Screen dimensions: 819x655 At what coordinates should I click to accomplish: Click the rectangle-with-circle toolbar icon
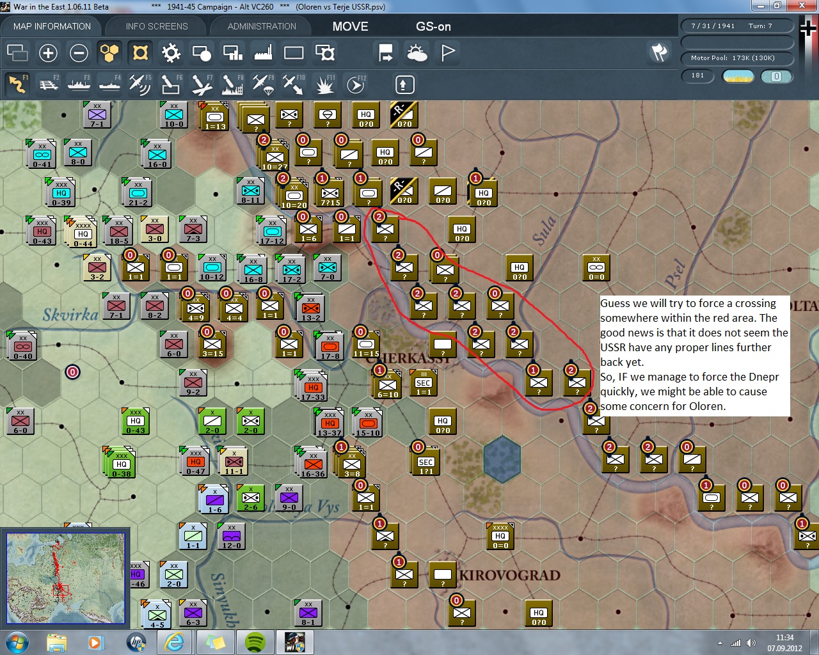pos(202,52)
